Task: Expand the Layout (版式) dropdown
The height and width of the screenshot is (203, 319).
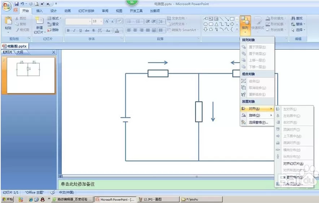Action: [x=54, y=18]
